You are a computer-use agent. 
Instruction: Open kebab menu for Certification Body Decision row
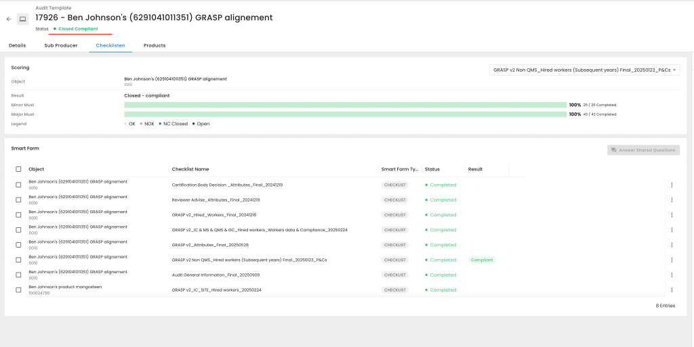(x=672, y=185)
